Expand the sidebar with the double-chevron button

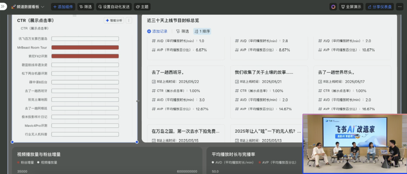[3, 6]
